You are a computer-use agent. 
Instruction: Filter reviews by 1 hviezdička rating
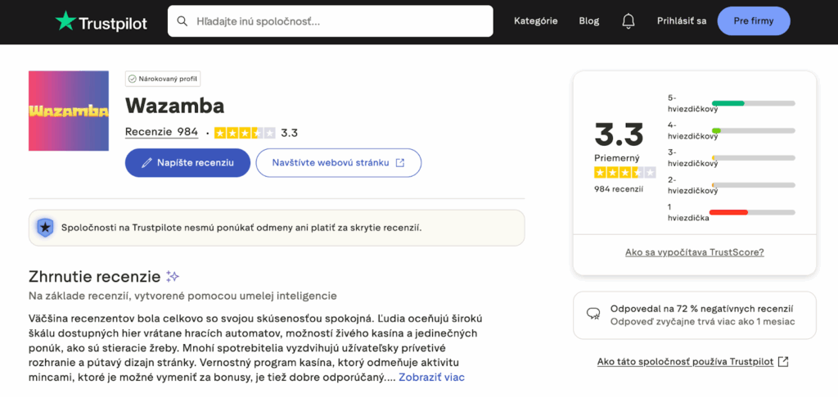[688, 212]
